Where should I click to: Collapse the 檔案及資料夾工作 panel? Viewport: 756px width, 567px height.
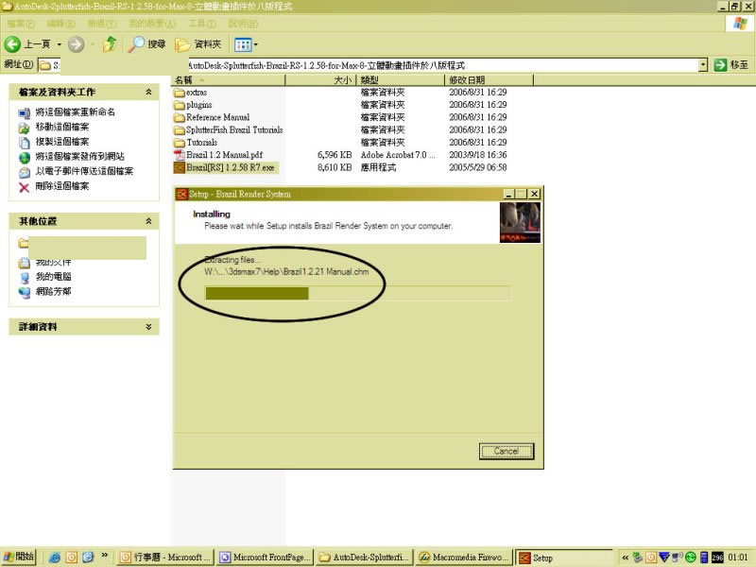[148, 92]
